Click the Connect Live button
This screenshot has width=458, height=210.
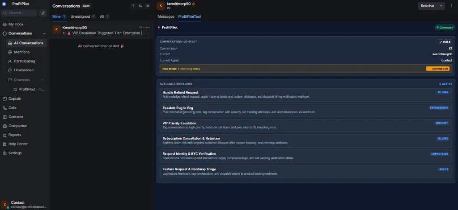(x=437, y=69)
